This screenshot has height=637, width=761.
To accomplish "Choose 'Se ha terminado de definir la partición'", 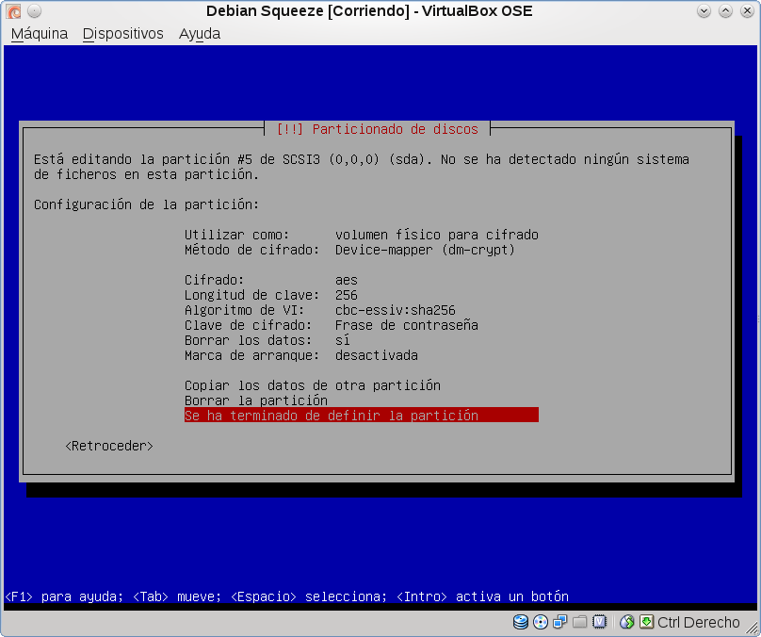I will point(361,416).
